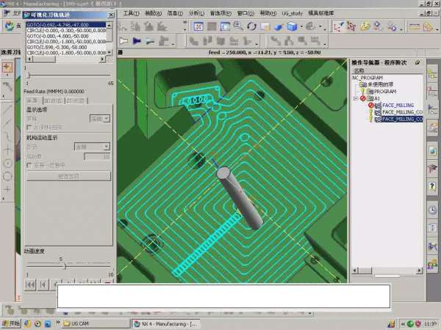Click the WCS coordinate system icon

click(338, 26)
